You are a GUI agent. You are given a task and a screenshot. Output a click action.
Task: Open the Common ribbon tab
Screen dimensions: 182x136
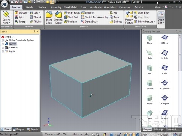(x=125, y=7)
